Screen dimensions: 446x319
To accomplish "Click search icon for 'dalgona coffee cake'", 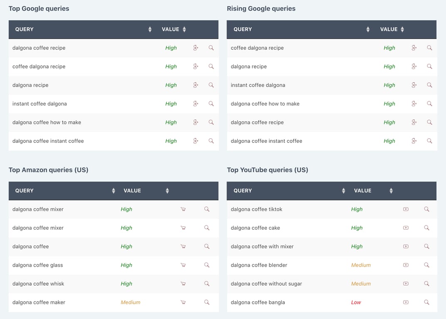I will coord(426,228).
